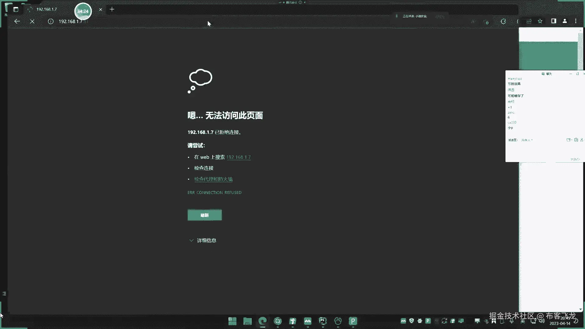585x329 pixels.
Task: Open File Explorer from taskbar
Action: tap(247, 321)
